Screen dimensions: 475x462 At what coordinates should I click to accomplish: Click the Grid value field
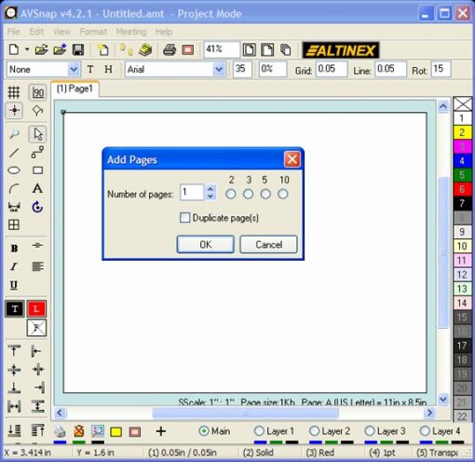332,69
